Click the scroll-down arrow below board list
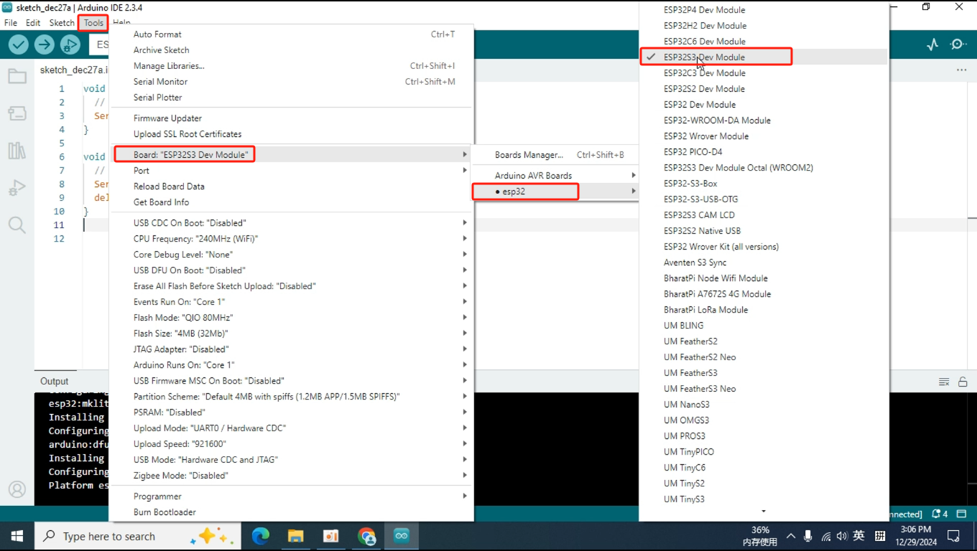 click(763, 512)
